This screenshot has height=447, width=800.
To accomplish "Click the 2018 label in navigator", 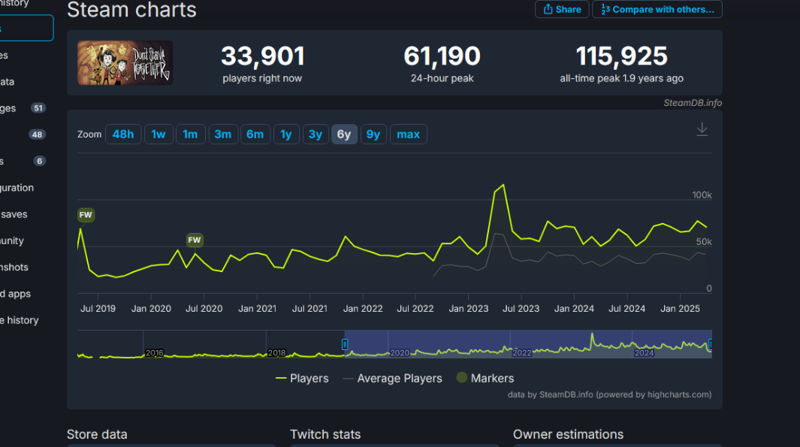I will pos(276,353).
